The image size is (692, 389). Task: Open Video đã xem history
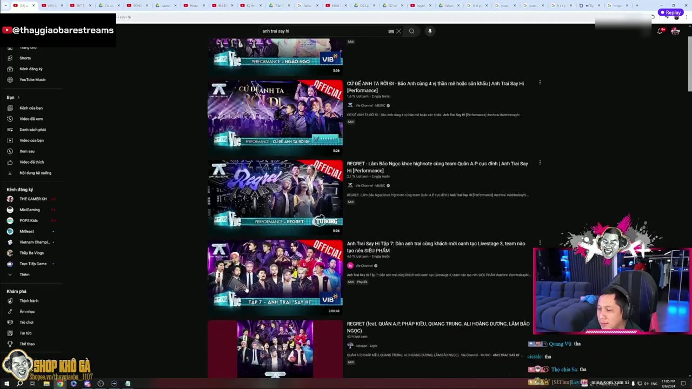[x=31, y=119]
